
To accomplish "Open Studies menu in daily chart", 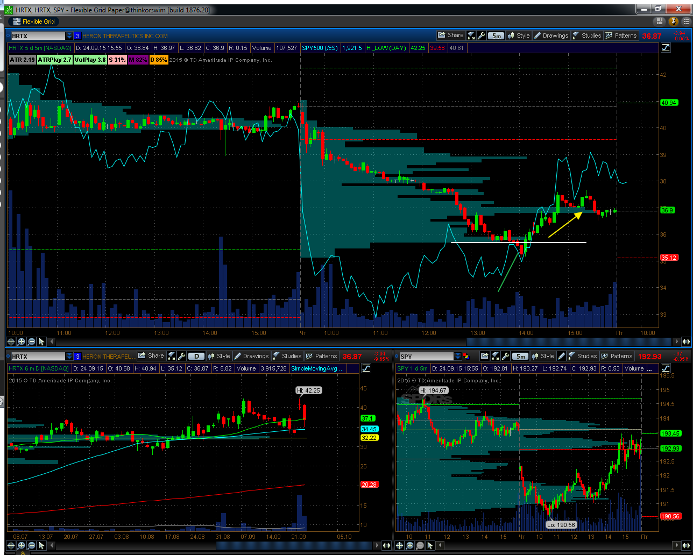I will [x=287, y=356].
